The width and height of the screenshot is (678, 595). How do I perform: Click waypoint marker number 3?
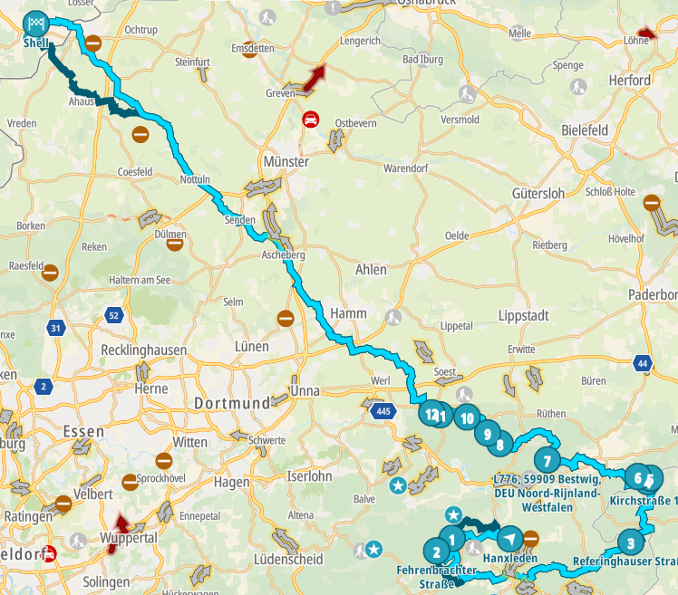[631, 542]
